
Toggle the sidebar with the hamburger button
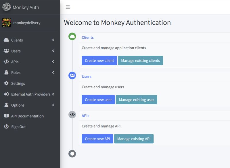pos(68,7)
